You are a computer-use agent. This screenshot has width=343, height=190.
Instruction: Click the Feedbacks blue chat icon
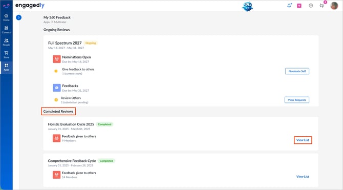57,88
